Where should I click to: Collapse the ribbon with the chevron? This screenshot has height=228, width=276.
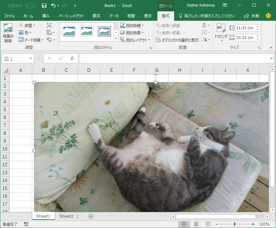click(271, 48)
